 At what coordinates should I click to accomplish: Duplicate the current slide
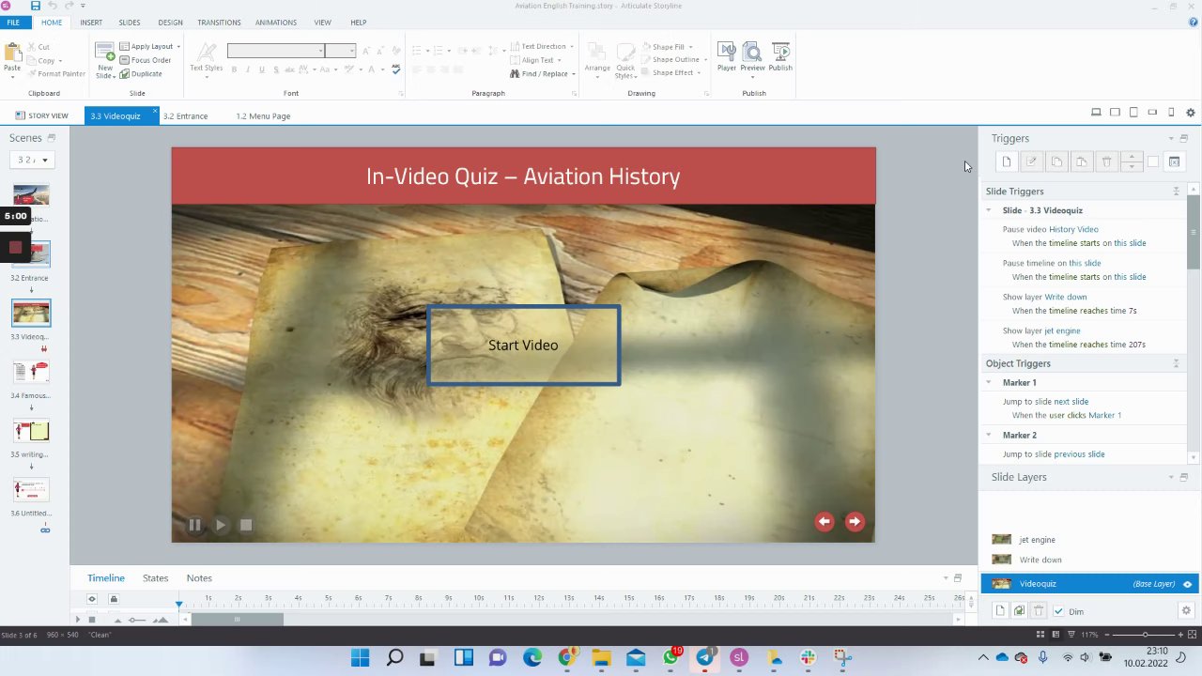click(141, 74)
